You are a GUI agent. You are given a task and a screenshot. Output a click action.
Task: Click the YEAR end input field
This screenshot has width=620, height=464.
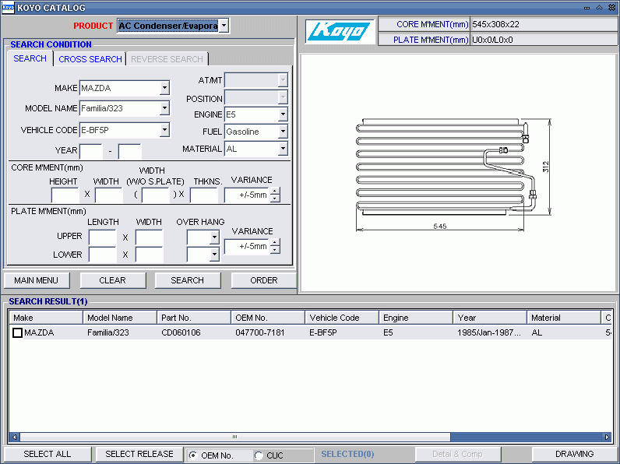click(x=130, y=151)
